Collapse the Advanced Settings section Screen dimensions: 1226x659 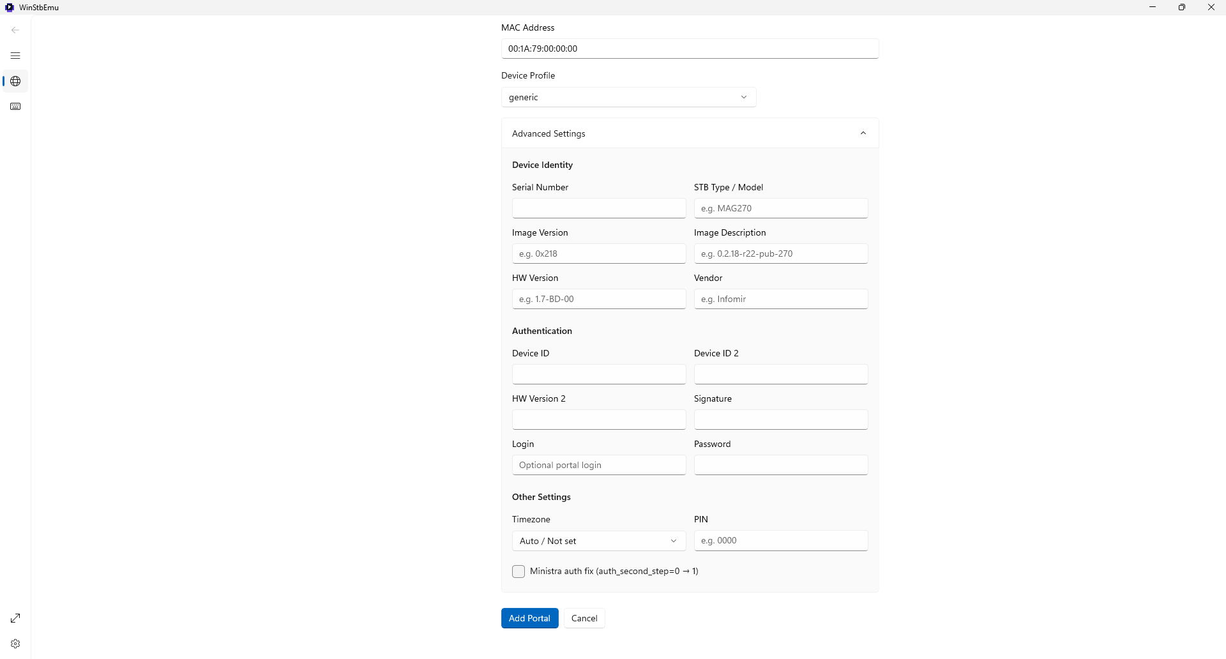point(690,133)
